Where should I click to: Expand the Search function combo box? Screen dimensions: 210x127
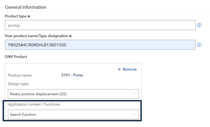tap(72, 114)
